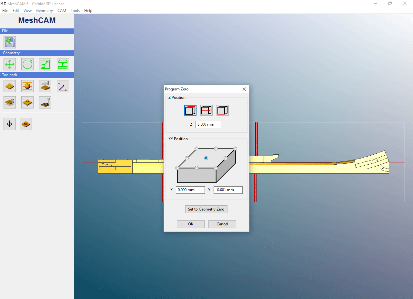
Task: Open the Edit menu
Action: tap(16, 11)
